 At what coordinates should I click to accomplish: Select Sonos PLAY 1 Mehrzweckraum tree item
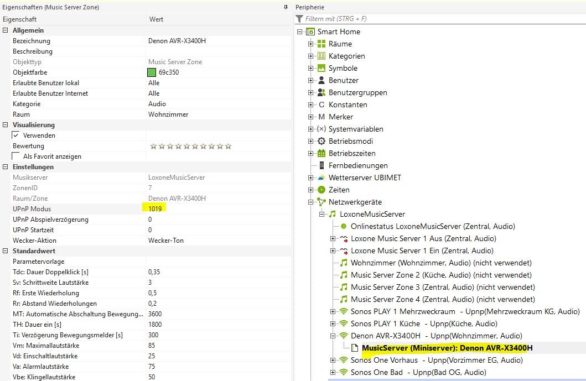pyautogui.click(x=465, y=311)
